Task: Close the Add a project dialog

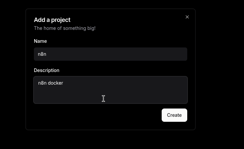Action: (x=187, y=17)
